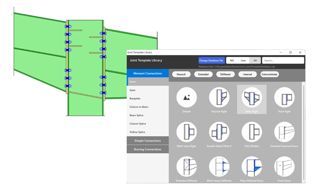Choose the Default template thumbnail
Screen dimensions: 312x190
click(187, 98)
